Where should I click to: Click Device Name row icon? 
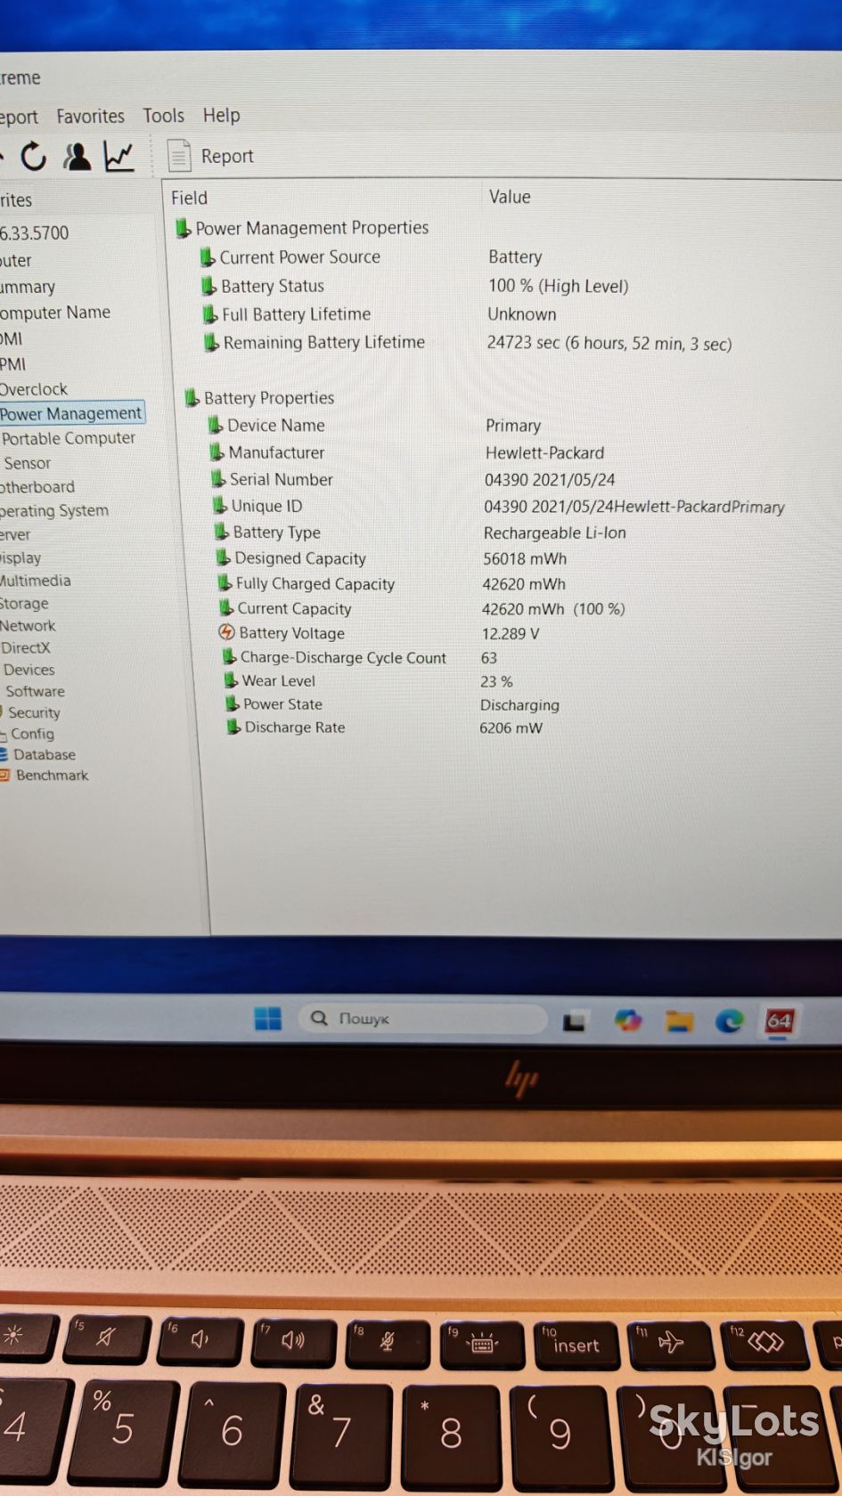215,426
